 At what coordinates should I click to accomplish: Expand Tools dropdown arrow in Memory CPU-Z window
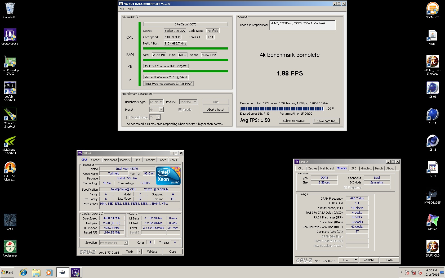[356, 260]
